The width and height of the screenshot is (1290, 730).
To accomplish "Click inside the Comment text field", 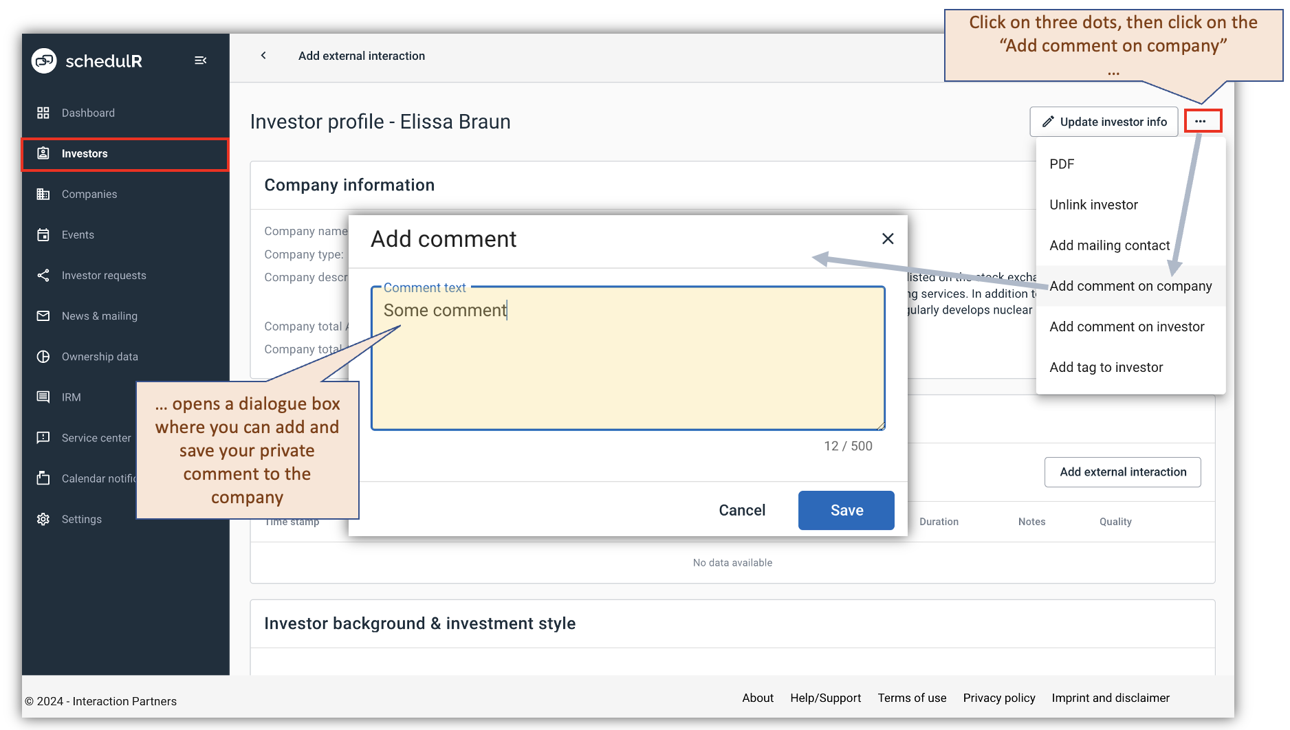I will 626,357.
